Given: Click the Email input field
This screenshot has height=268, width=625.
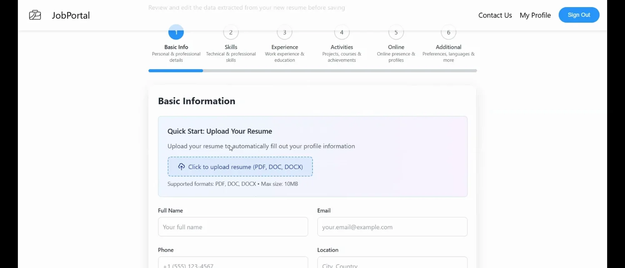Looking at the screenshot, I should click(392, 227).
